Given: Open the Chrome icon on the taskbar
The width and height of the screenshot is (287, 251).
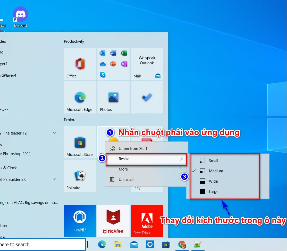Looking at the screenshot, I should (182, 244).
